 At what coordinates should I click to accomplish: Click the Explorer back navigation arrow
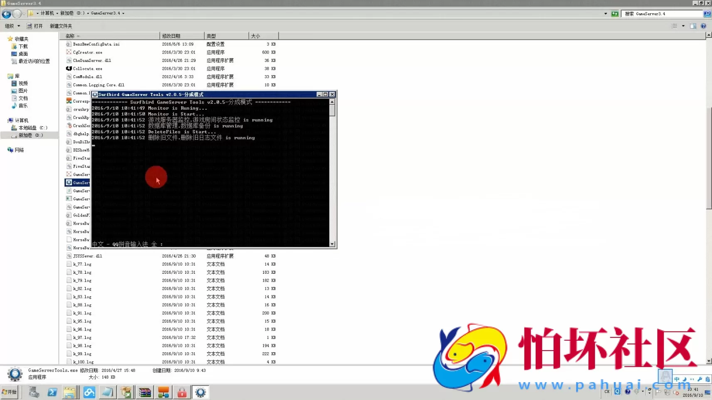6,14
